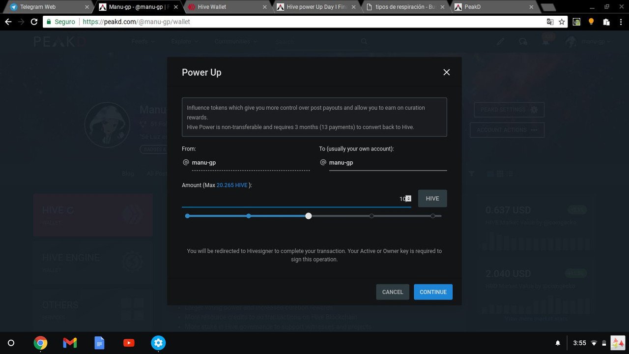Click the browser forward arrow
Image resolution: width=629 pixels, height=354 pixels.
(x=21, y=22)
